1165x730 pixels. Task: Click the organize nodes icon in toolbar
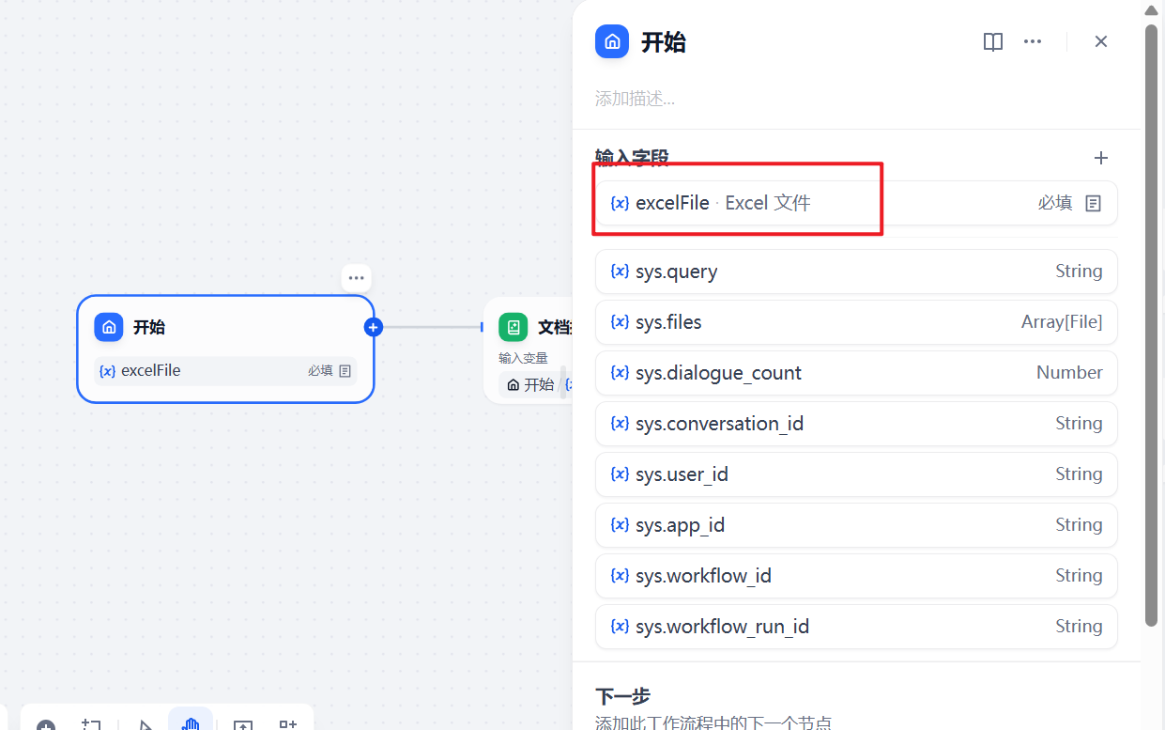(x=288, y=724)
